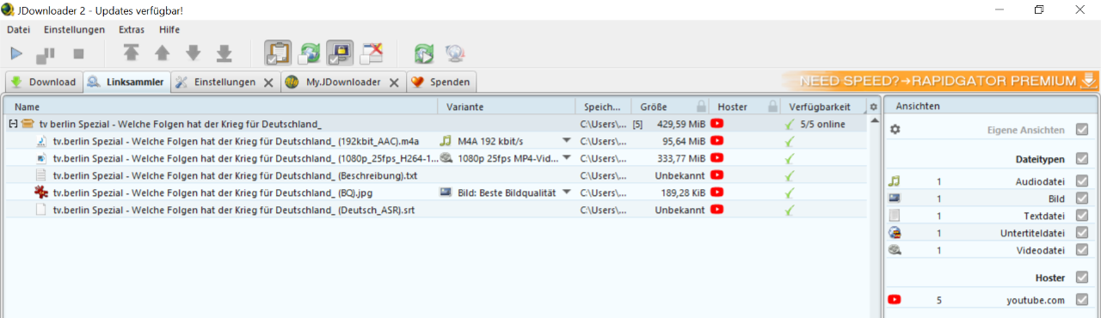This screenshot has width=1101, height=318.
Task: Sort by the Speich... column header
Action: (x=603, y=107)
